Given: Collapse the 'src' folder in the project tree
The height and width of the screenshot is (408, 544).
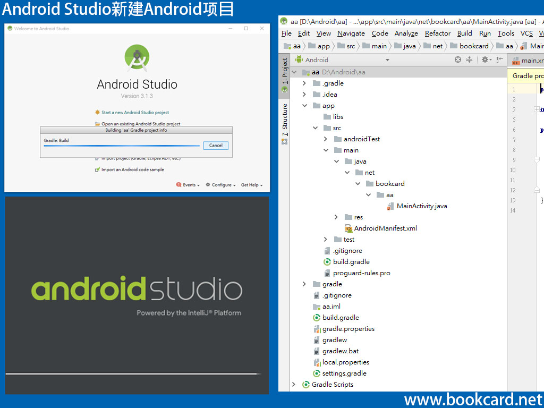Looking at the screenshot, I should pyautogui.click(x=315, y=127).
